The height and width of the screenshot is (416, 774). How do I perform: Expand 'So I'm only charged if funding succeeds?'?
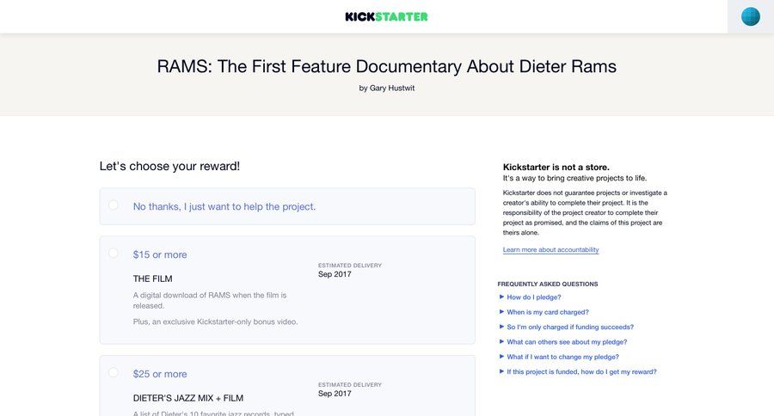(569, 327)
